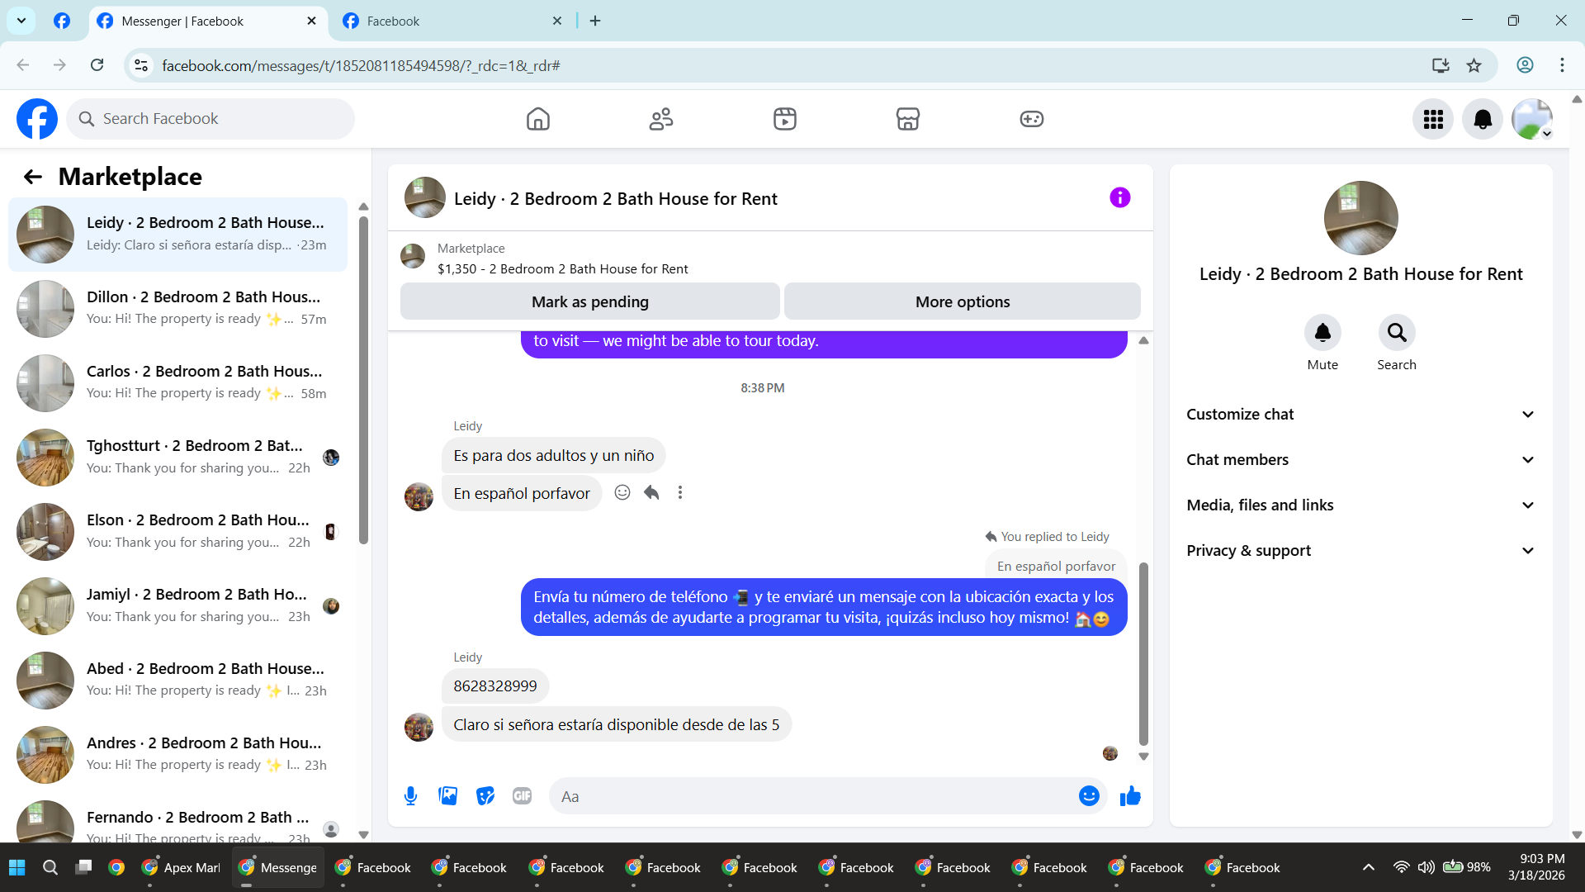React to 'En español porfavor' message
1585x892 pixels.
[622, 493]
